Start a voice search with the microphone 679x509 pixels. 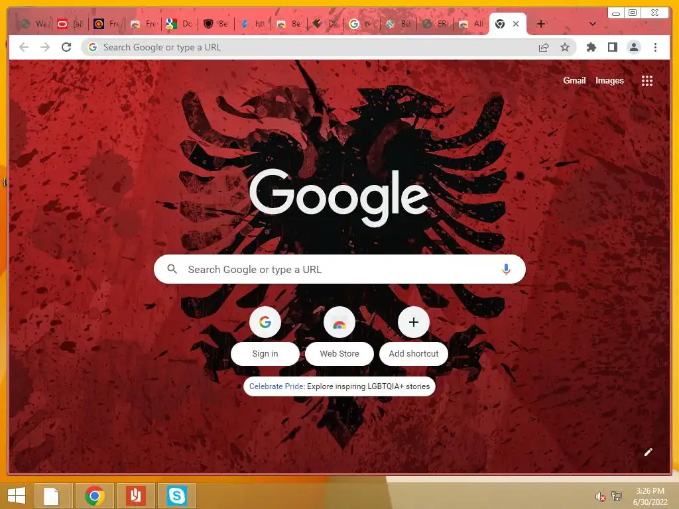coord(506,269)
